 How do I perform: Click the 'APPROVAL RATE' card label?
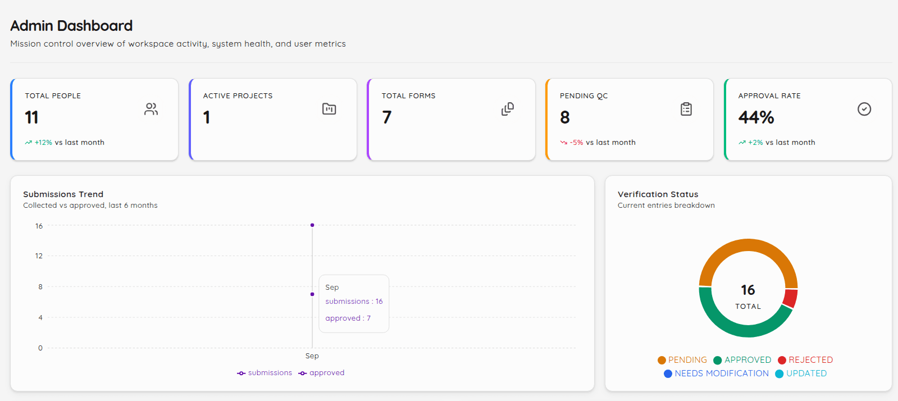click(x=769, y=96)
